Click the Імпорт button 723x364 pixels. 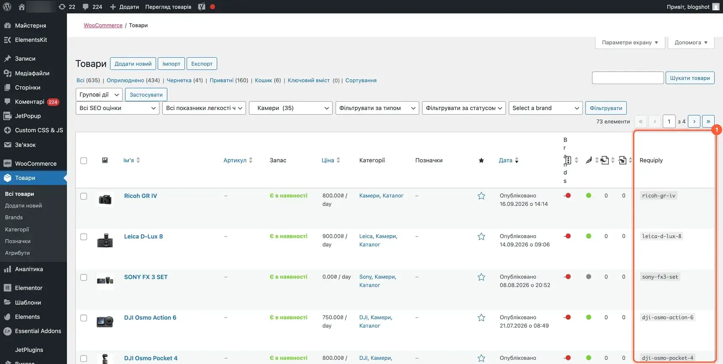[x=172, y=64]
